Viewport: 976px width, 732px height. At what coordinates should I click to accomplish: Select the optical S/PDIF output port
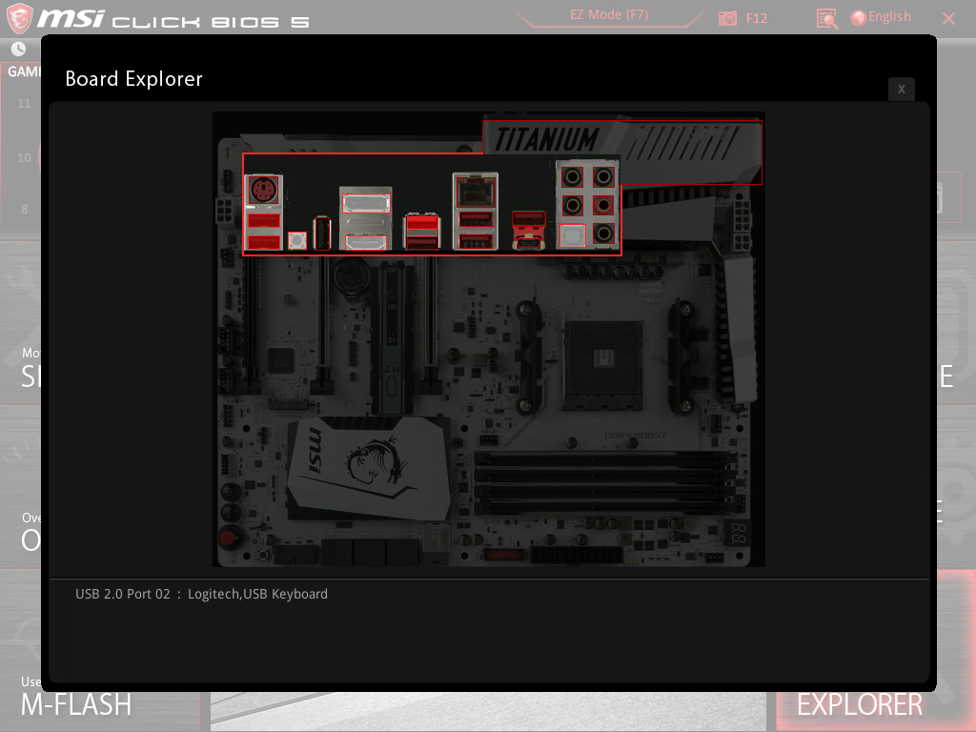coord(573,235)
